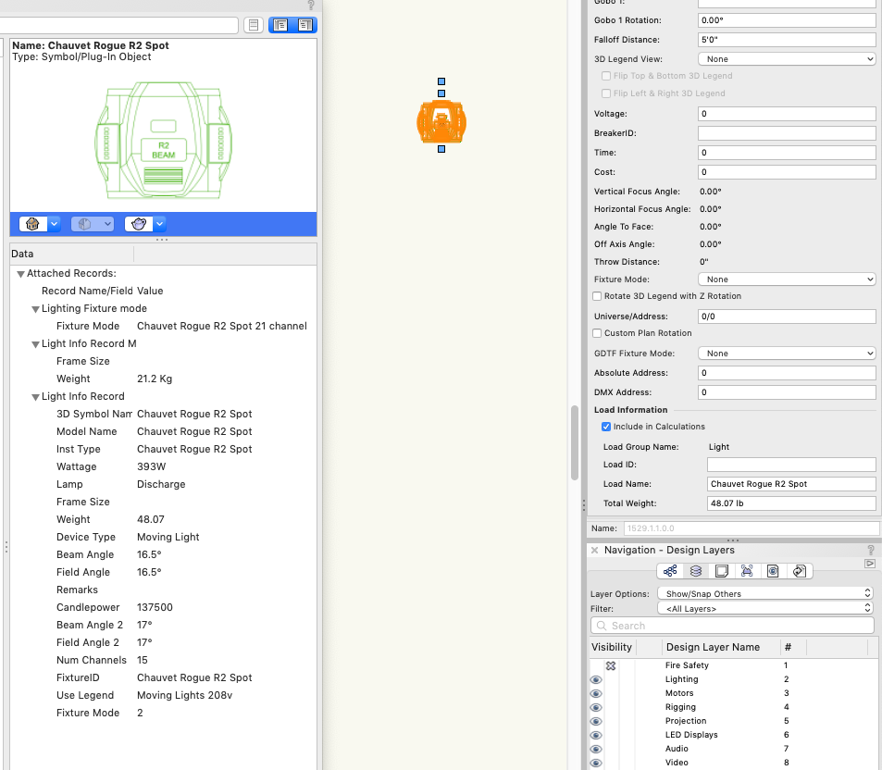
Task: Click the Fixture Safety forward arrow button
Action: pyautogui.click(x=868, y=563)
